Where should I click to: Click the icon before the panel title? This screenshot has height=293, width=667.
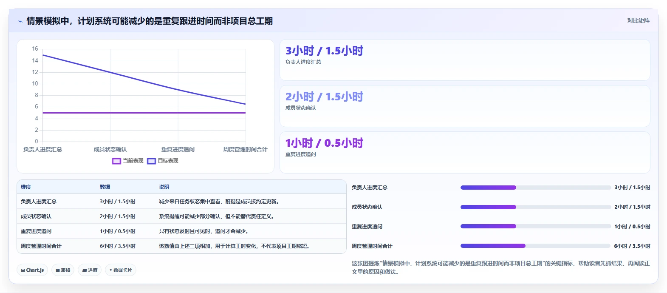(20, 21)
